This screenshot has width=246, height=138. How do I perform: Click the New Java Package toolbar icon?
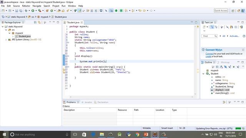pyautogui.click(x=47, y=11)
